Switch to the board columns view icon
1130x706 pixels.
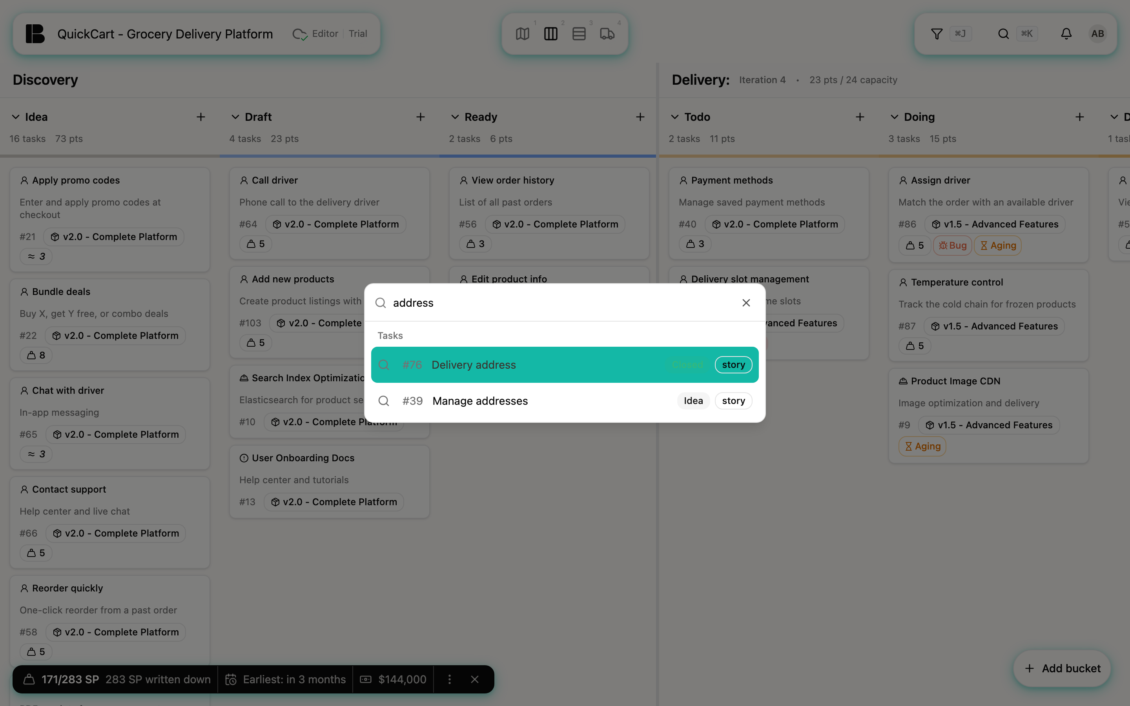click(x=550, y=34)
